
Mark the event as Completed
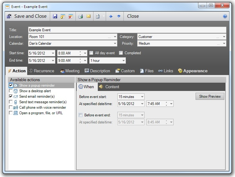(x=121, y=53)
